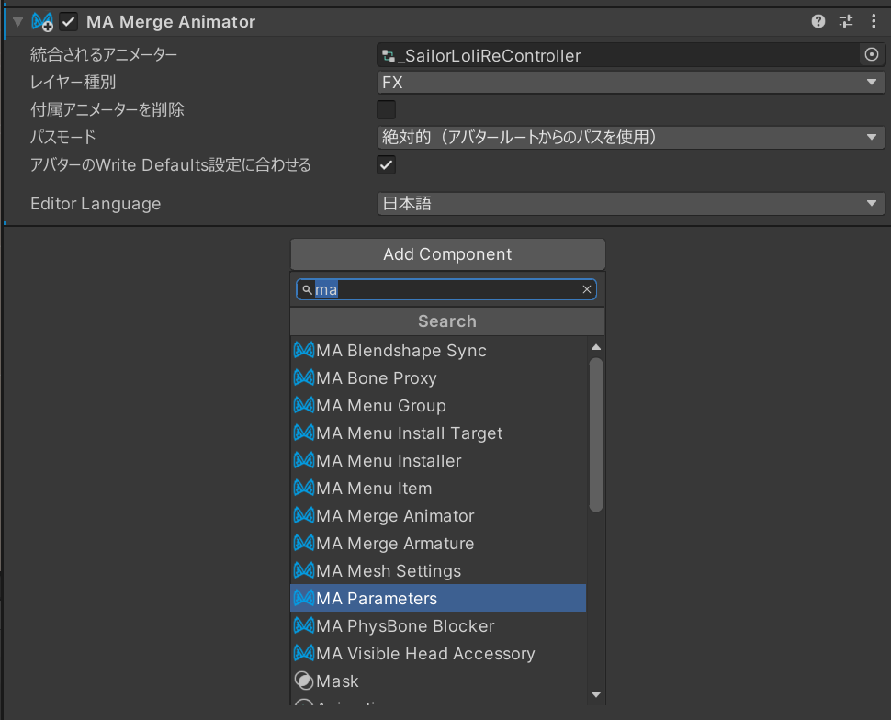This screenshot has width=891, height=720.
Task: Click the icon beside MA Menu Group
Action: [304, 405]
